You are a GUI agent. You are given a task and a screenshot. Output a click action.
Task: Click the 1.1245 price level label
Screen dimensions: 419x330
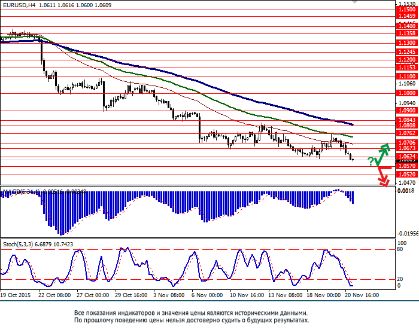pyautogui.click(x=407, y=52)
